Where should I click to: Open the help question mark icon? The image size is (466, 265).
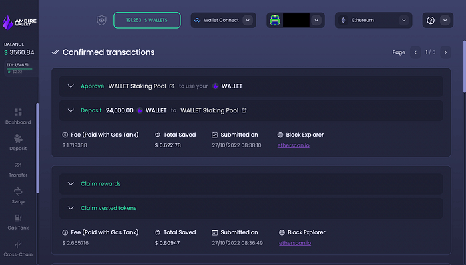click(x=431, y=20)
